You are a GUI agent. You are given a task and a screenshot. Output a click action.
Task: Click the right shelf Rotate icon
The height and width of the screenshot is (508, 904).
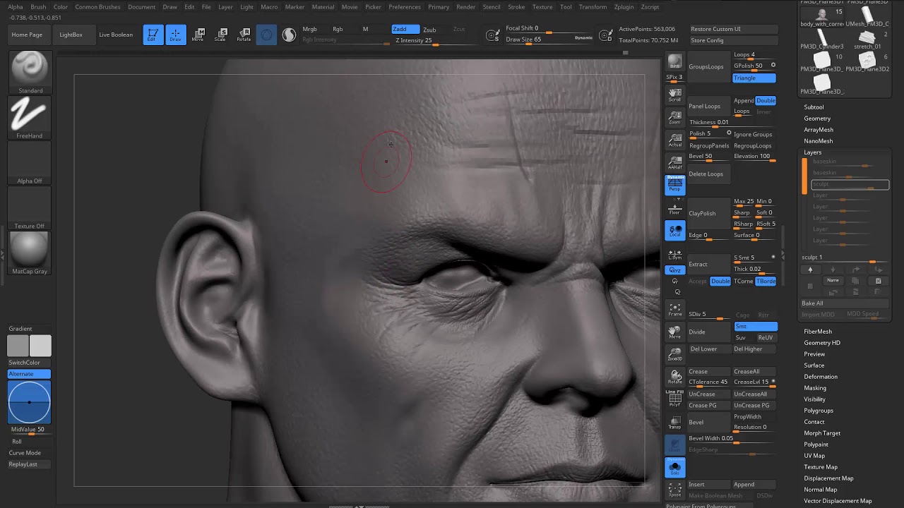click(675, 377)
